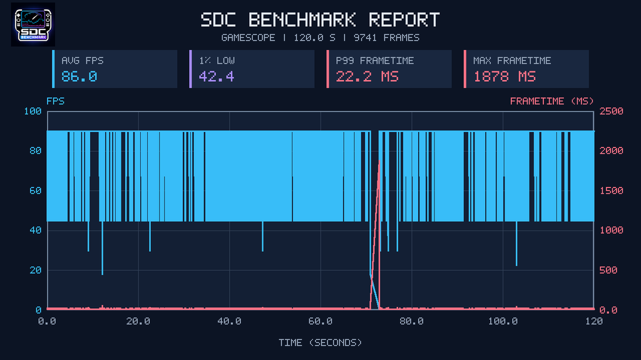Click the 80 tick on FPS axis
This screenshot has width=641, height=360.
36,151
